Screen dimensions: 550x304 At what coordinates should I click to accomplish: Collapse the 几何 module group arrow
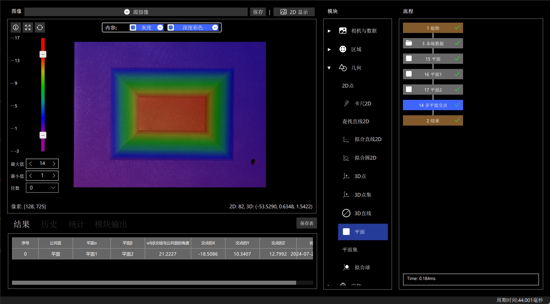tap(329, 68)
